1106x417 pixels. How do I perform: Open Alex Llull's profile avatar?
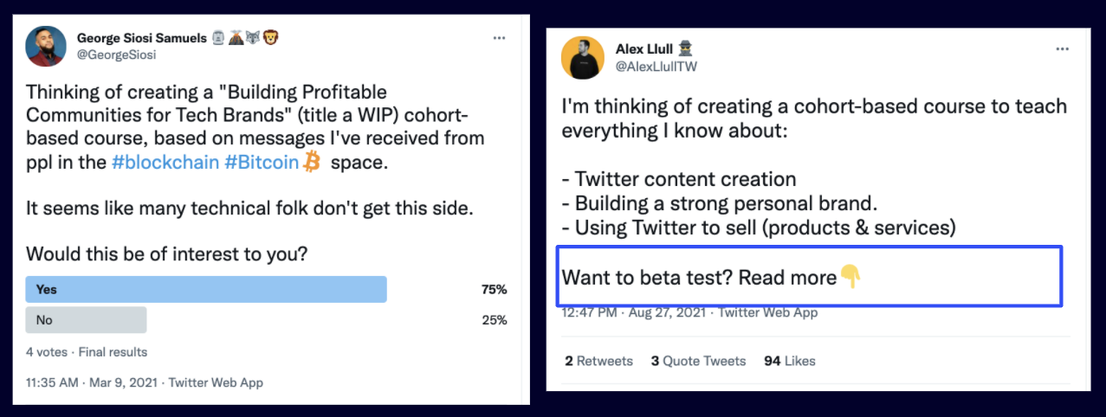(x=583, y=58)
